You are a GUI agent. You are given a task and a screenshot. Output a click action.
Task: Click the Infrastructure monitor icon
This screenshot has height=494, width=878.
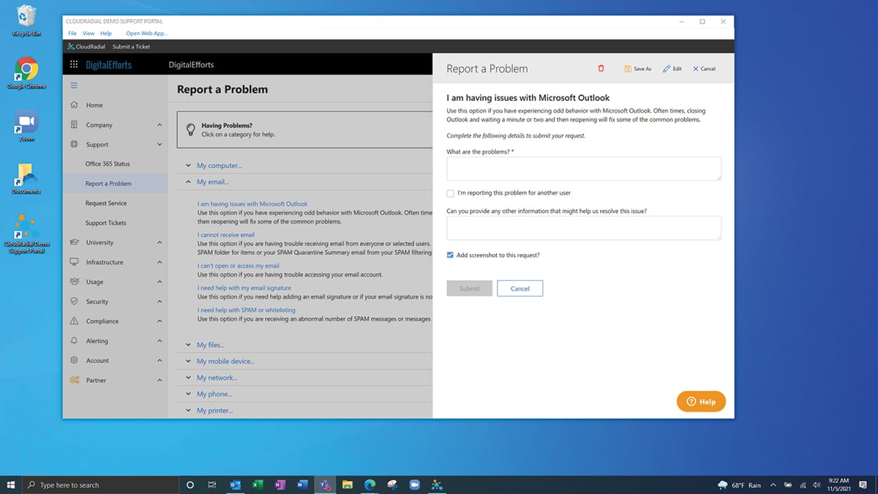point(74,263)
